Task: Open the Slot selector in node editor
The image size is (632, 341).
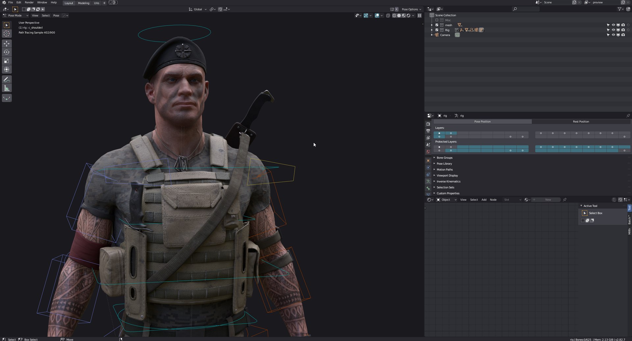Action: pyautogui.click(x=513, y=200)
